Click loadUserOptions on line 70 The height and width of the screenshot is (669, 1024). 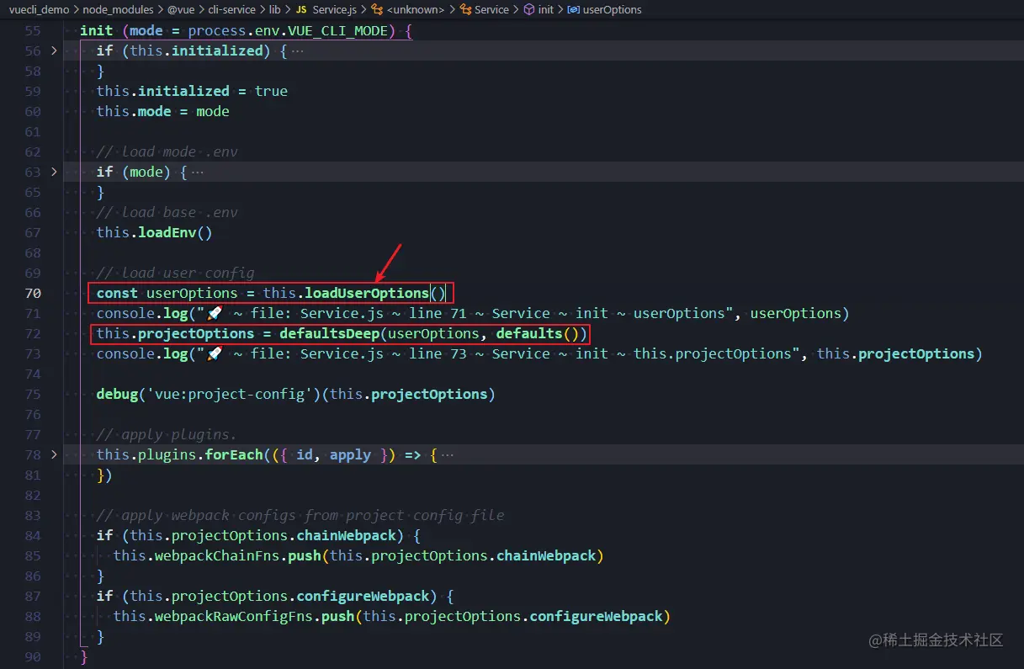[367, 293]
